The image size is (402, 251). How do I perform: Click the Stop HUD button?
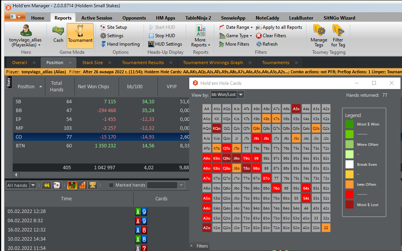[x=162, y=36]
